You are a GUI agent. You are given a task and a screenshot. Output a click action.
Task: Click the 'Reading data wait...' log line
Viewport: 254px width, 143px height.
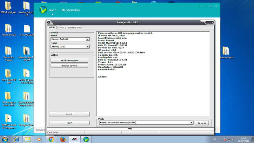[x=109, y=58]
